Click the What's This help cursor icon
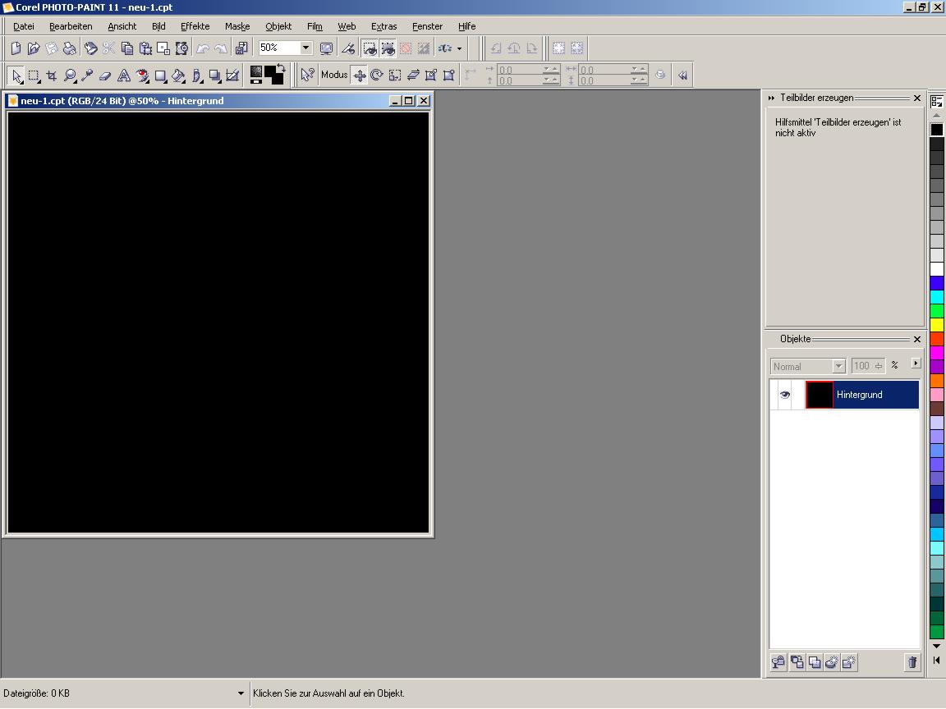This screenshot has width=946, height=709. click(x=307, y=75)
